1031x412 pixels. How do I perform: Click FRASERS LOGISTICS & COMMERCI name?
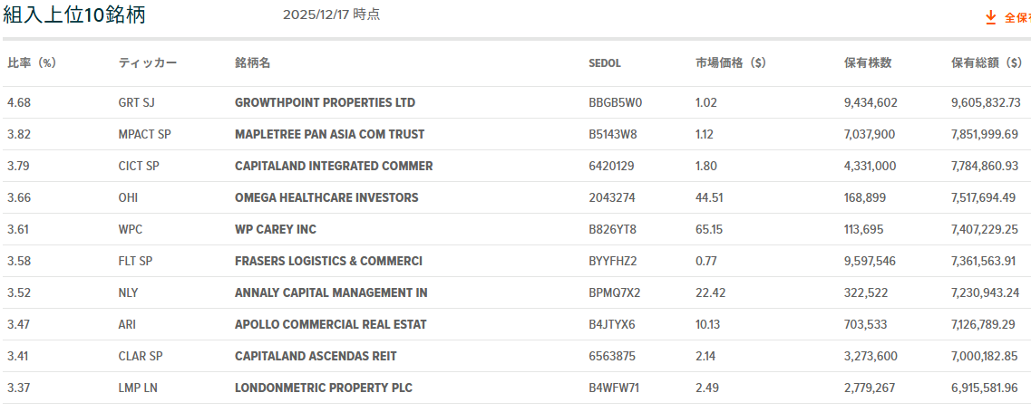pos(328,261)
